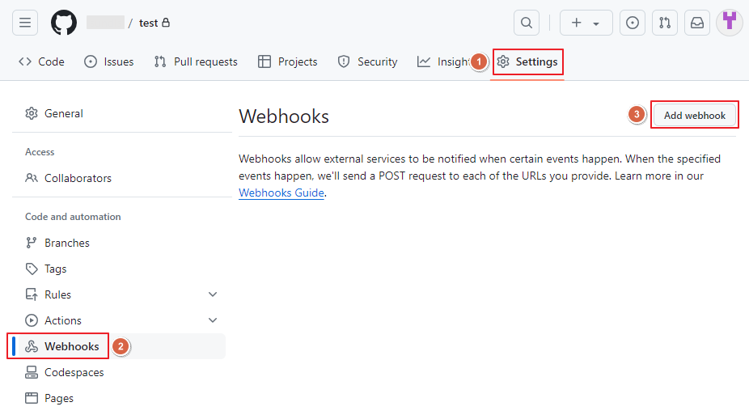The height and width of the screenshot is (415, 749).
Task: Expand the Rules chevron
Action: point(213,294)
